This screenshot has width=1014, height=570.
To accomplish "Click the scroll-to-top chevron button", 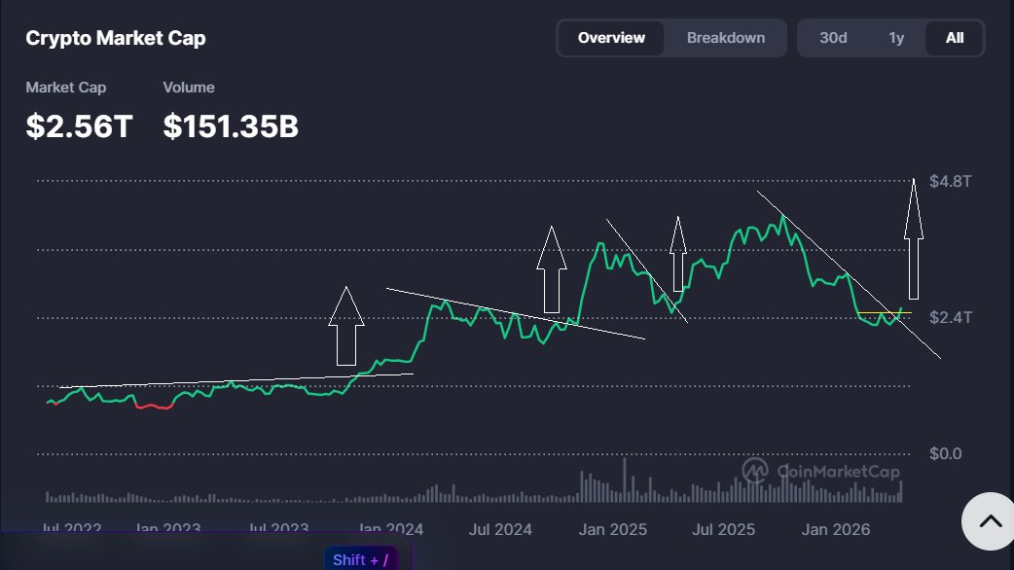I will tap(989, 521).
